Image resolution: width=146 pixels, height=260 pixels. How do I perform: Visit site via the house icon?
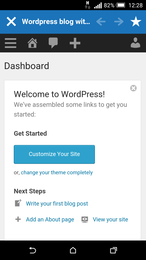point(32,43)
